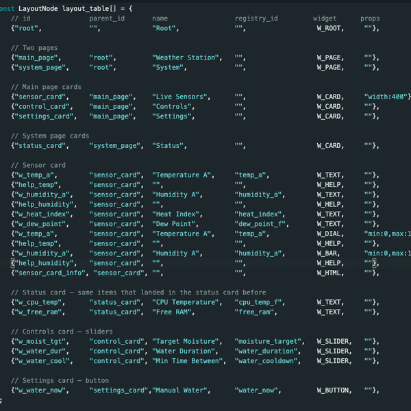Select the "Settings" name string
411x411 pixels.
pos(172,116)
